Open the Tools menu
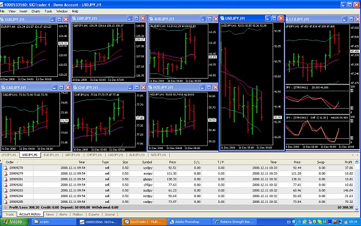Image resolution: width=361 pixels, height=226 pixels. 49,11
